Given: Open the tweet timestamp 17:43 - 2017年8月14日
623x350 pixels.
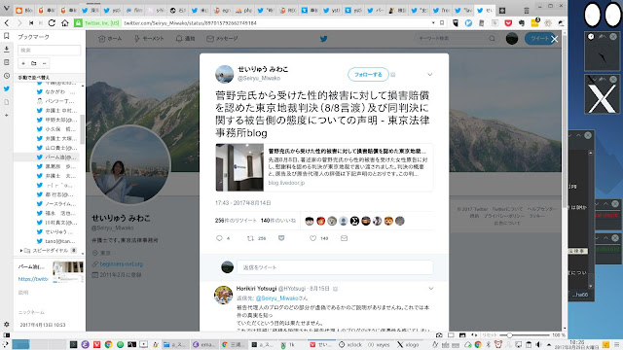Looking at the screenshot, I should [242, 203].
